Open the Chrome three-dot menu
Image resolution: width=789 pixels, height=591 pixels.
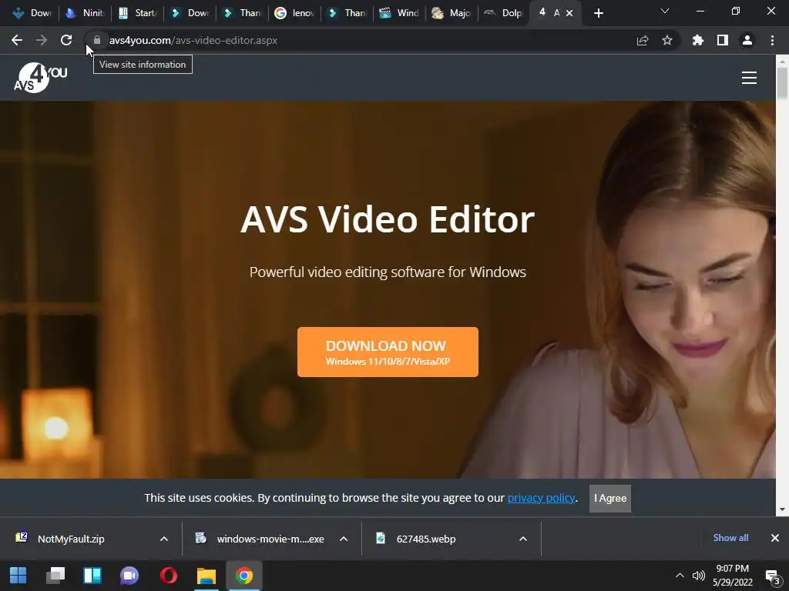pos(772,40)
